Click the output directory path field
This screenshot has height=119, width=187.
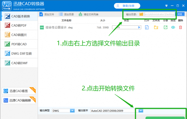160,14
